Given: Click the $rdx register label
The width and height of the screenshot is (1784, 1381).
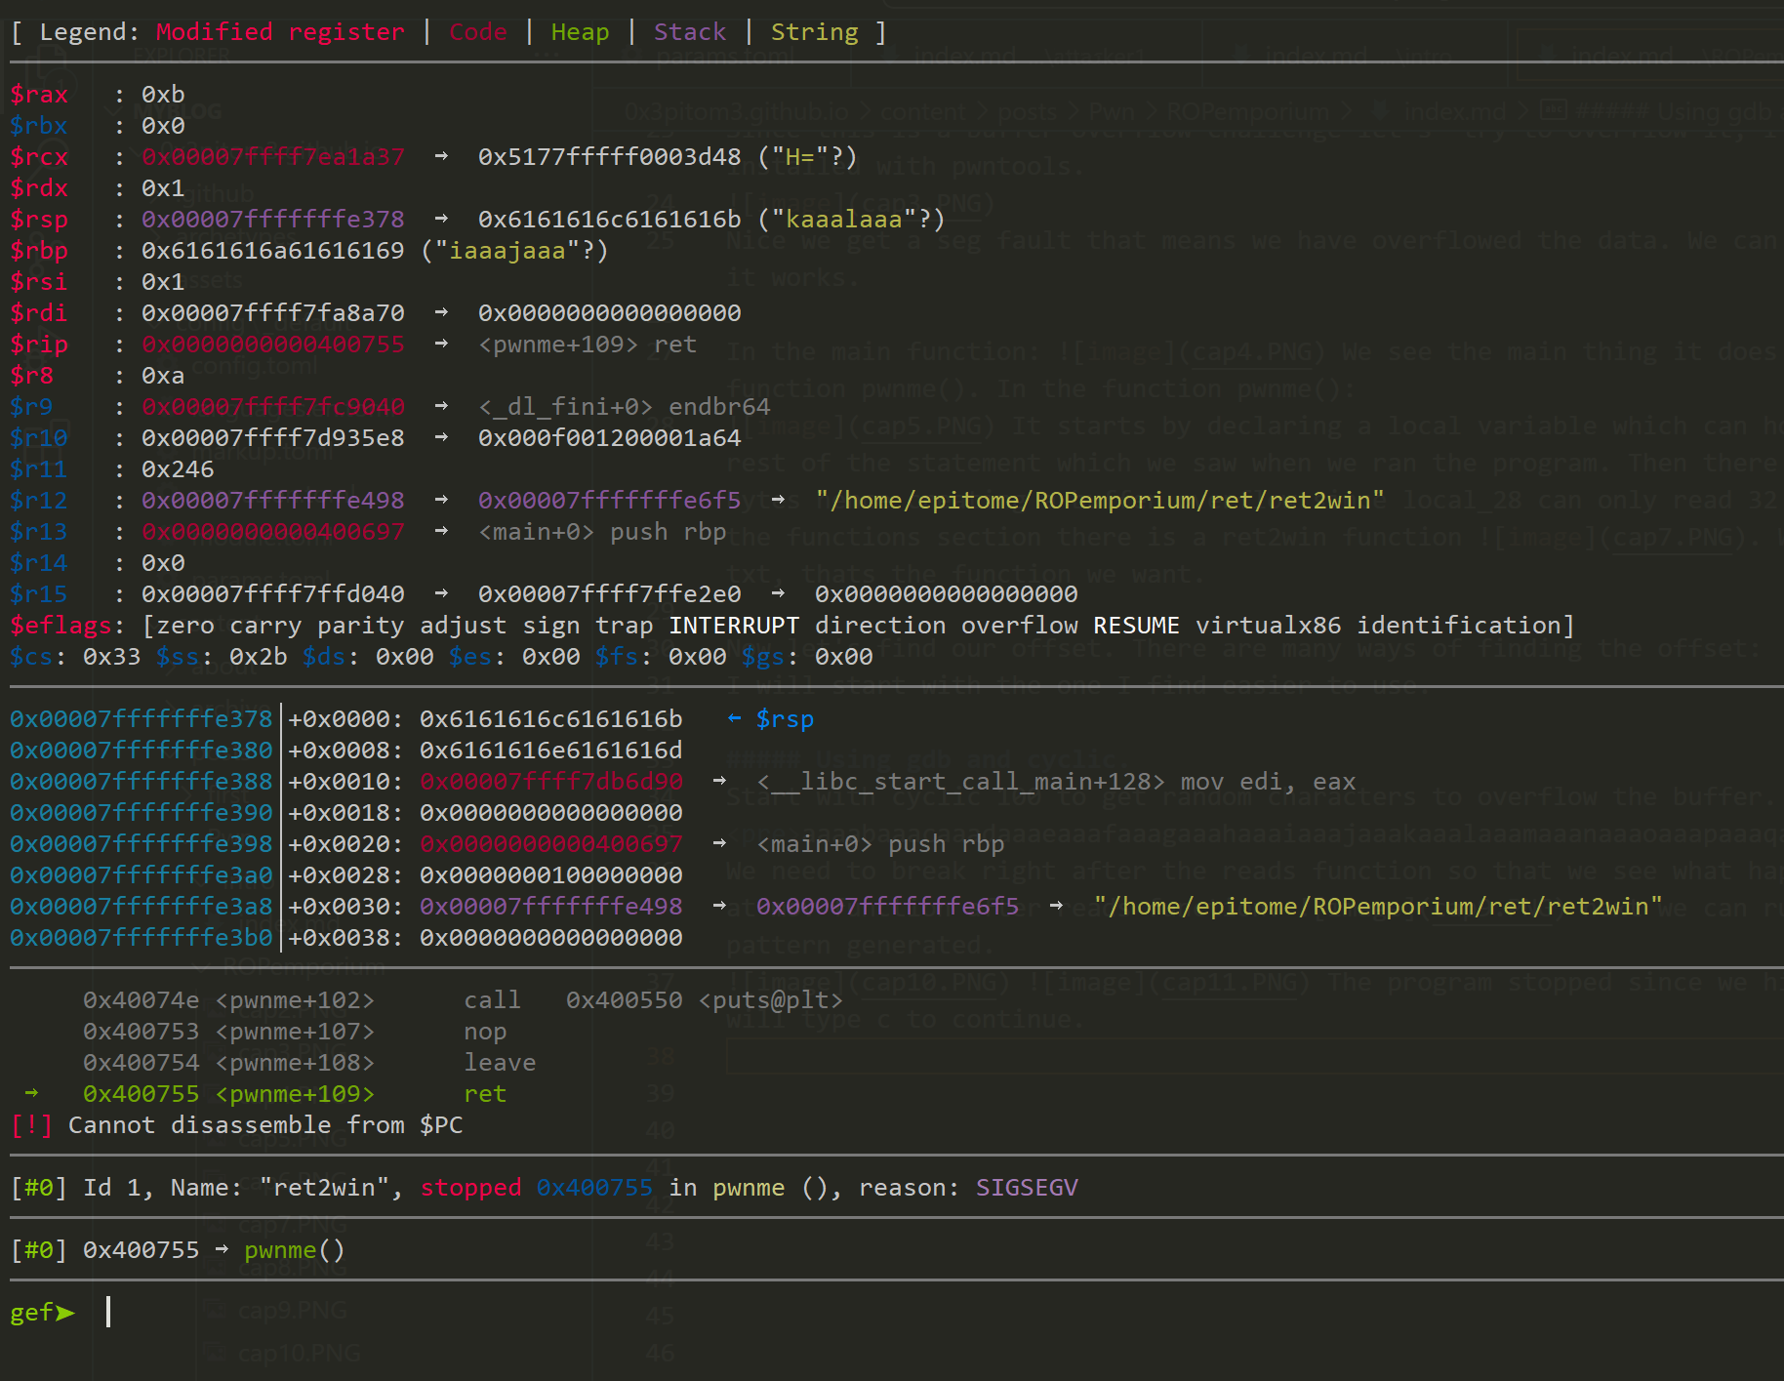Looking at the screenshot, I should (39, 188).
